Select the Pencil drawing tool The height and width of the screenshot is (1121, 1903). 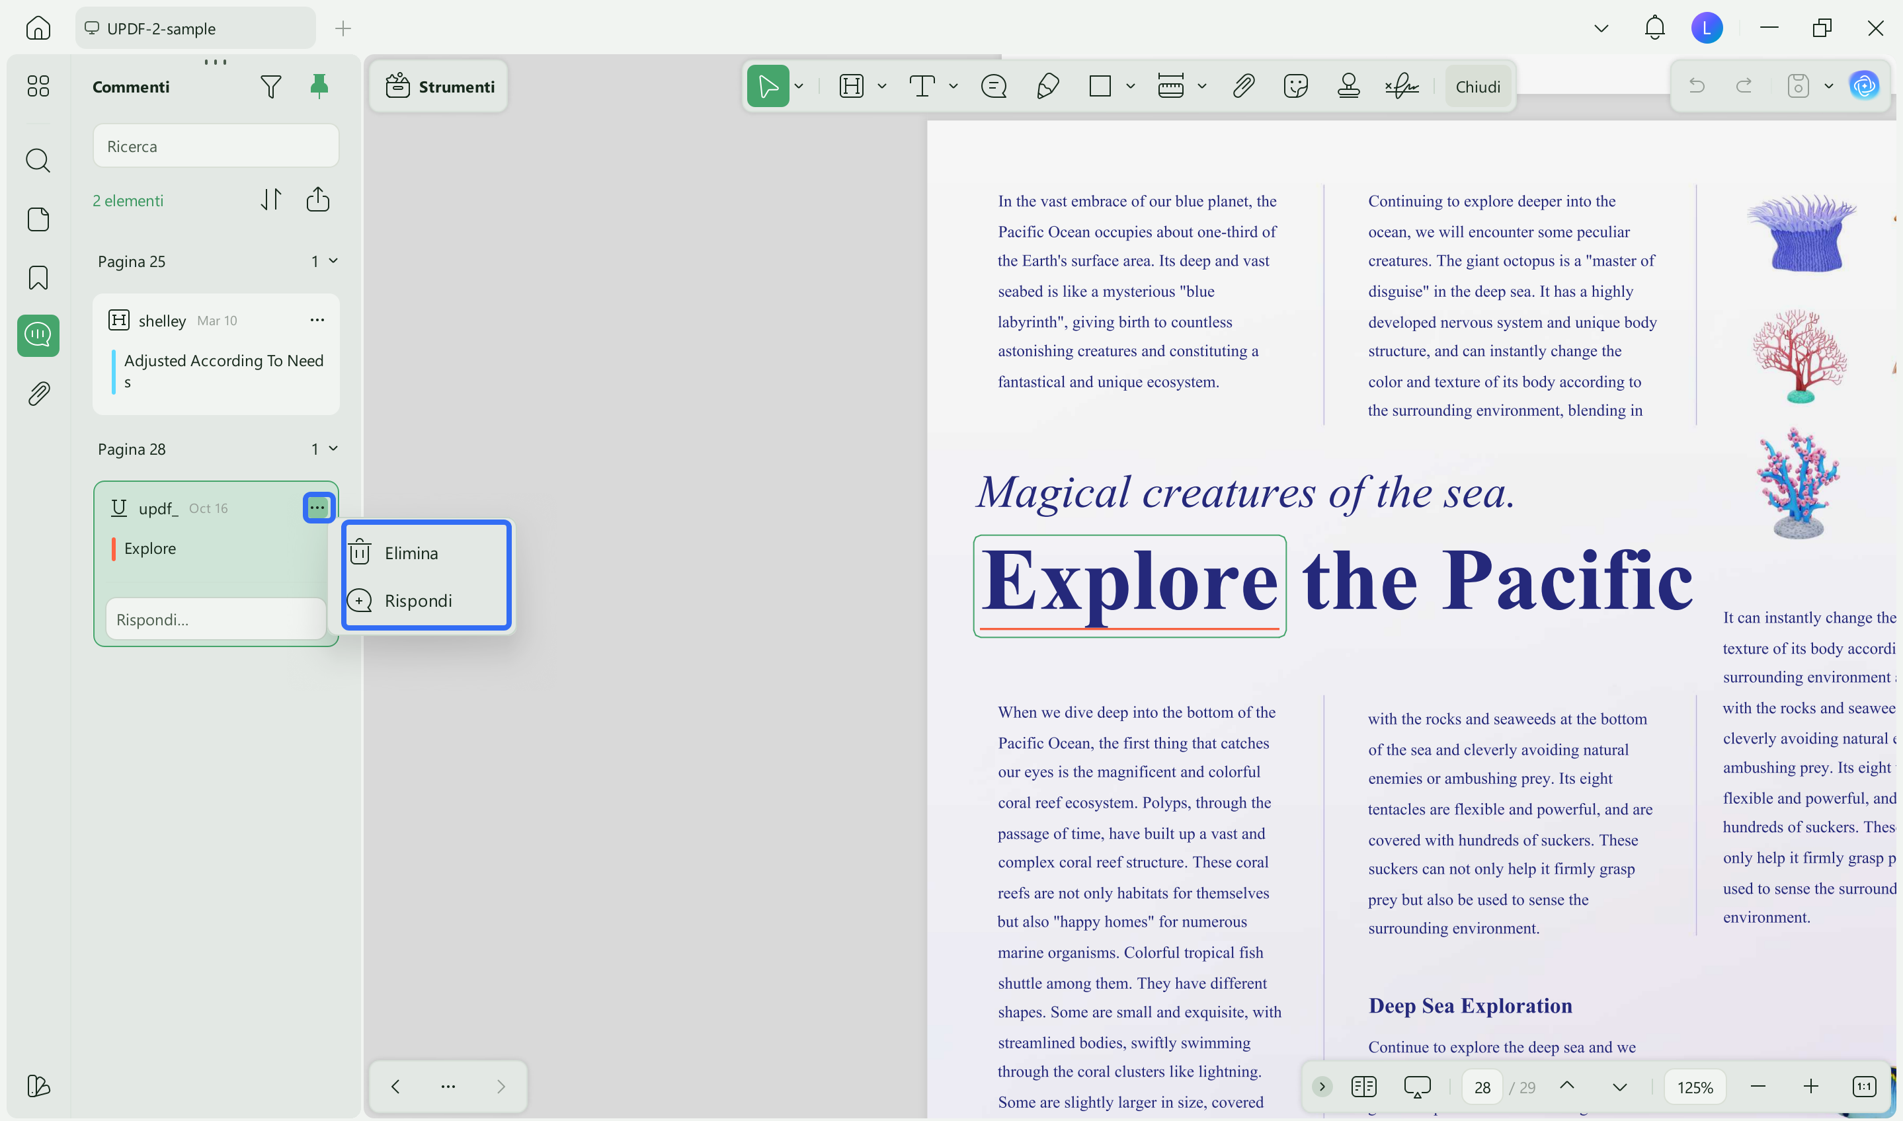click(x=1047, y=86)
